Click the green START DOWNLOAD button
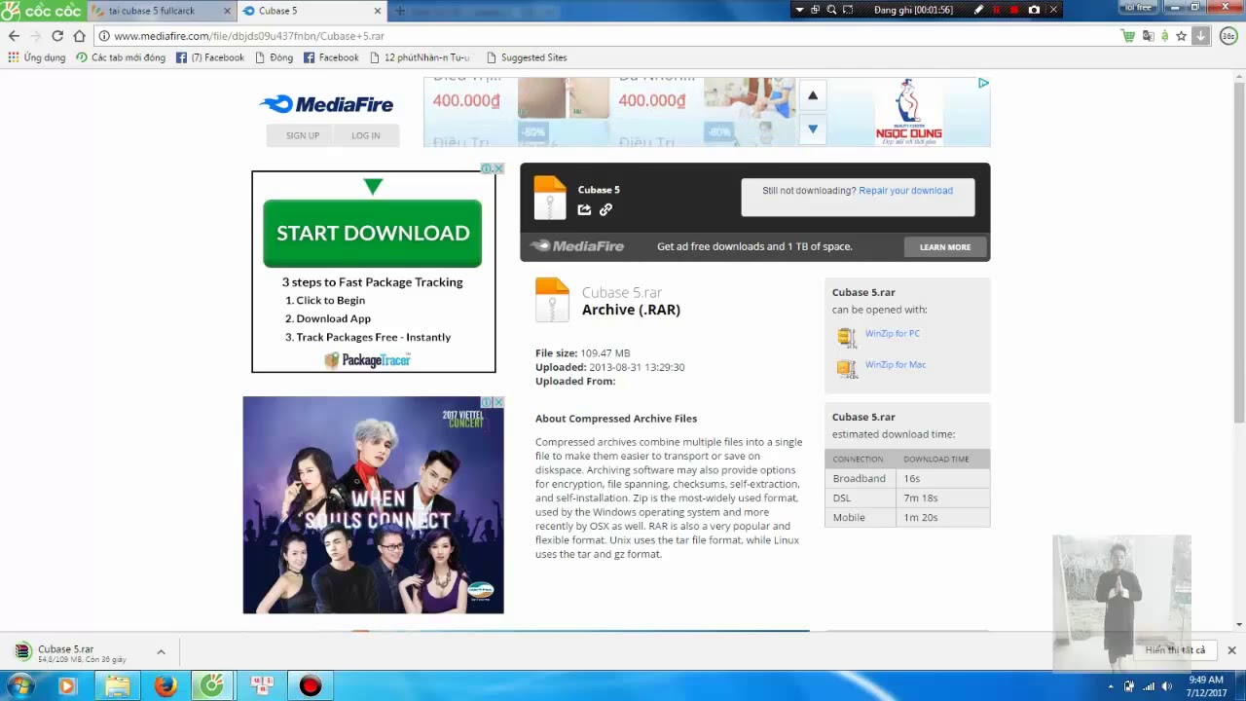 click(373, 233)
